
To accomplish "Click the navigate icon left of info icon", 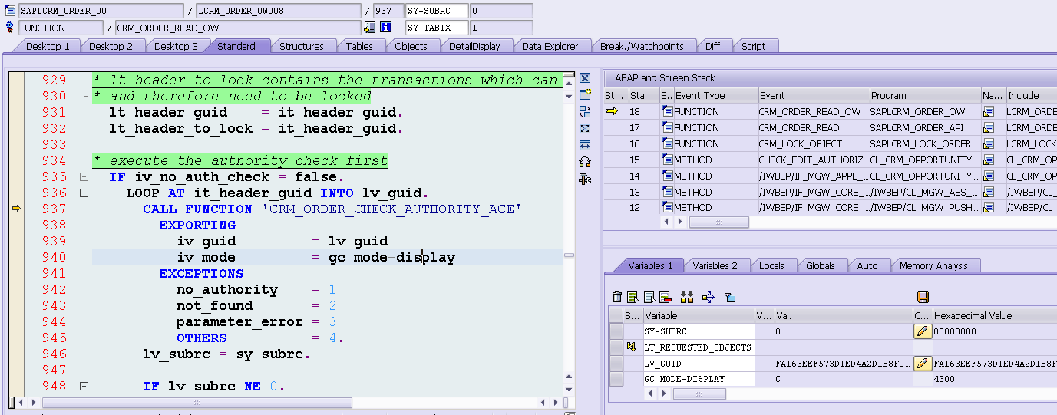I will [x=370, y=28].
